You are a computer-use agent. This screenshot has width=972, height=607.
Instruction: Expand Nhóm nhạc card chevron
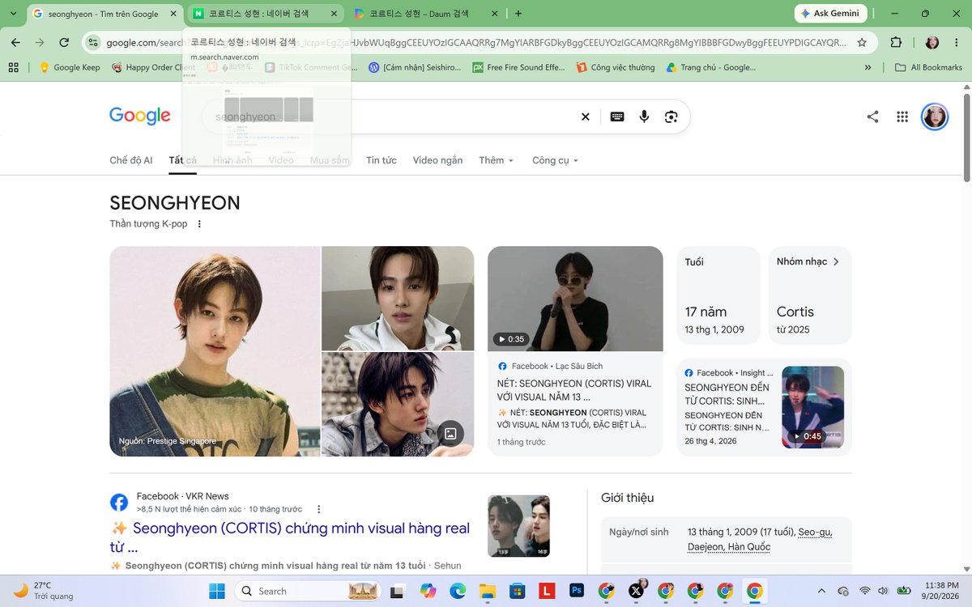(836, 261)
